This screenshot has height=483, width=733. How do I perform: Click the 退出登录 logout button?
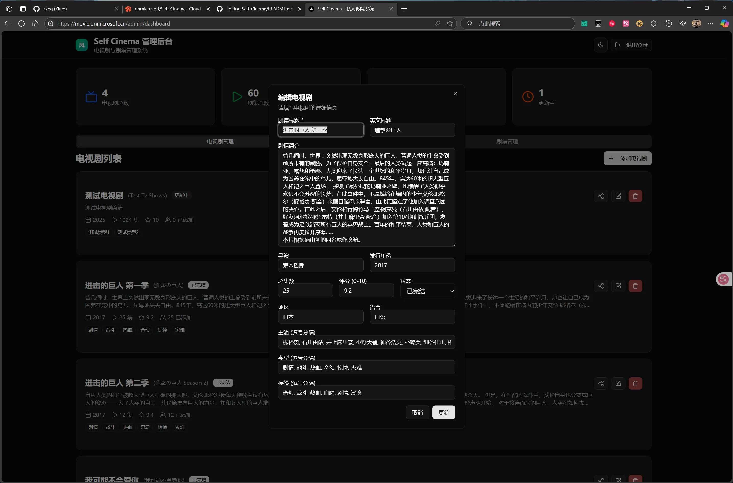click(x=631, y=45)
